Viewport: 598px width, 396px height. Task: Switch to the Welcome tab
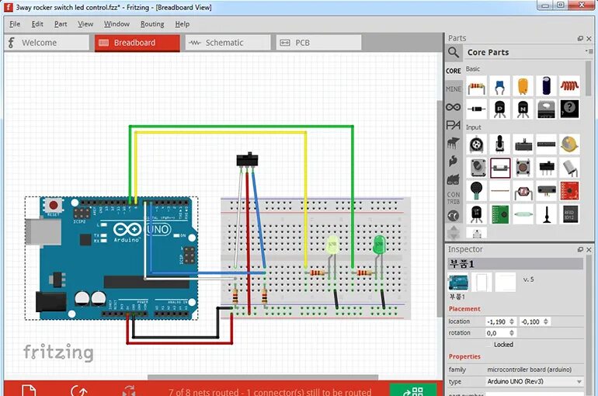(47, 43)
